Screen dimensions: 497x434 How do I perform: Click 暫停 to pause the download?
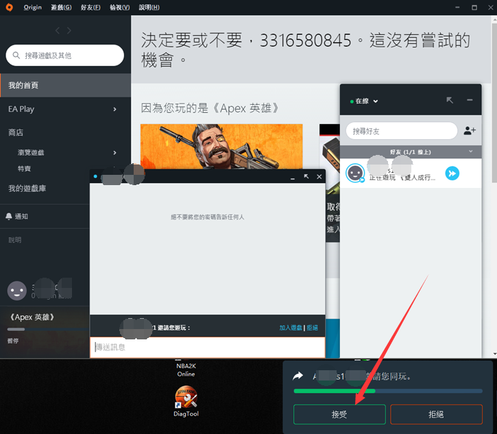pyautogui.click(x=13, y=341)
